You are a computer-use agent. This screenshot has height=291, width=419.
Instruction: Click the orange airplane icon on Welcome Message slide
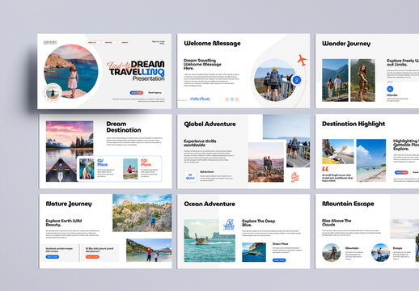tap(302, 60)
